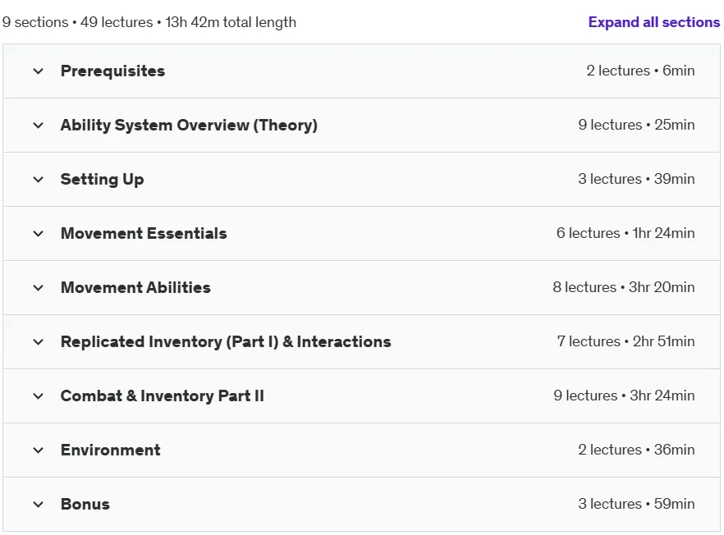
Task: Open Combat & Inventory Part II heading
Action: click(162, 396)
